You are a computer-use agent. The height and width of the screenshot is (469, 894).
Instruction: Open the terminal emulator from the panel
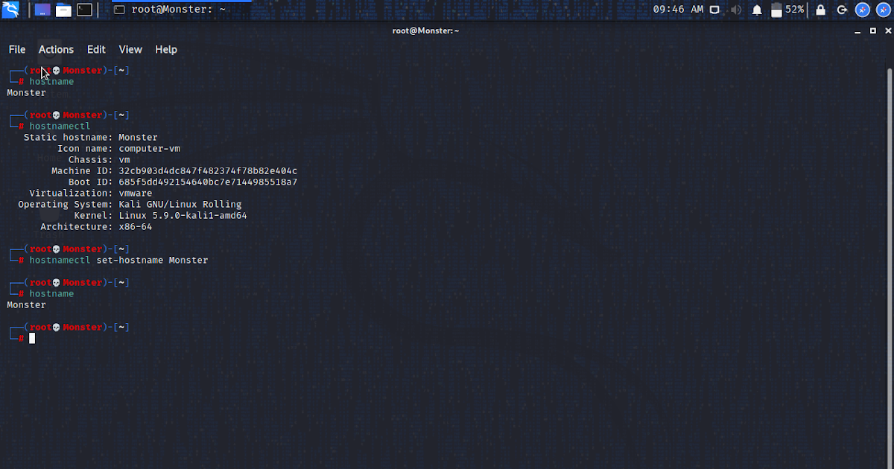(x=83, y=10)
